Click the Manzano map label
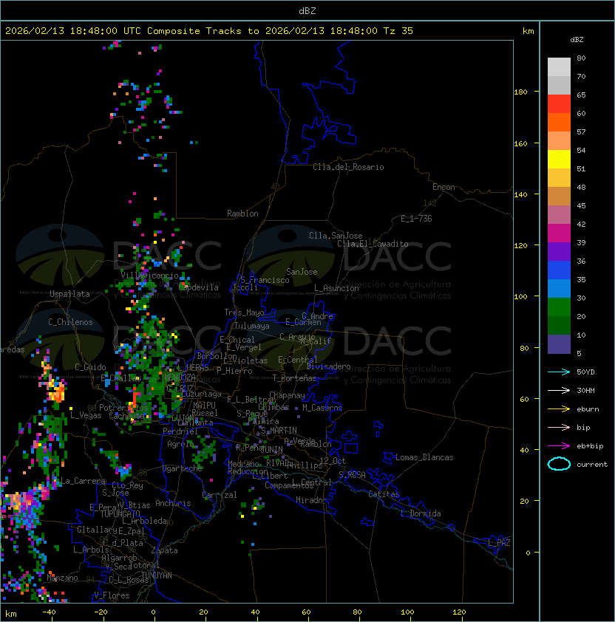This screenshot has width=615, height=622. coord(62,578)
